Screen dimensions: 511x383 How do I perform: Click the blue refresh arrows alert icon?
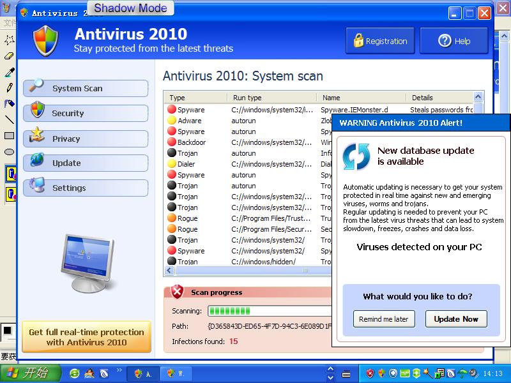click(x=356, y=156)
